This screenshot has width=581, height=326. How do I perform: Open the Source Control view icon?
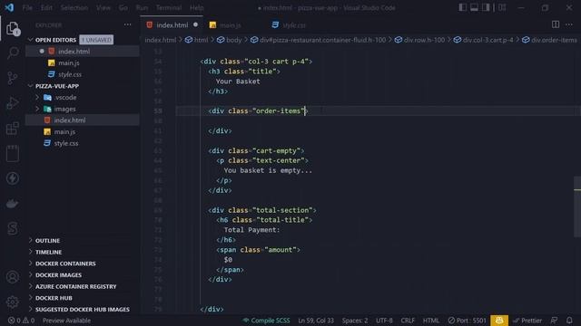[x=13, y=78]
